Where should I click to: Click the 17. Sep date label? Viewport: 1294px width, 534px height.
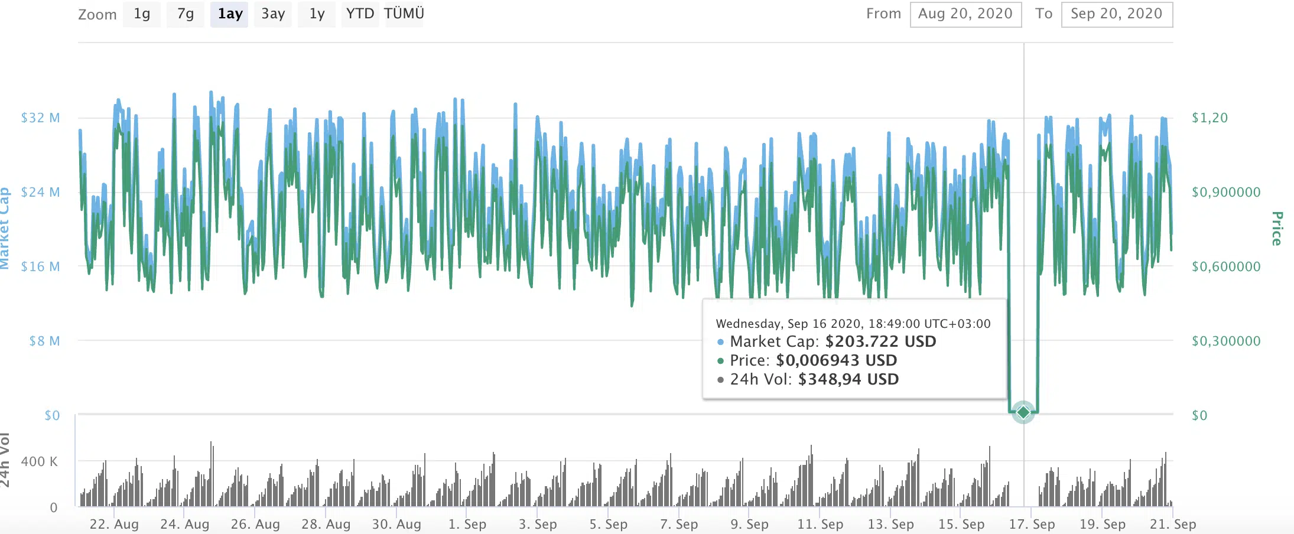coord(1031,524)
